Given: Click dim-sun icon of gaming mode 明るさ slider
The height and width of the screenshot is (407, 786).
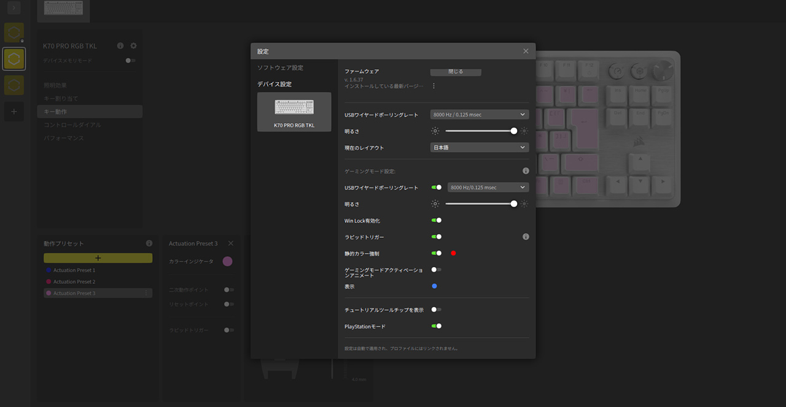Looking at the screenshot, I should coord(435,204).
